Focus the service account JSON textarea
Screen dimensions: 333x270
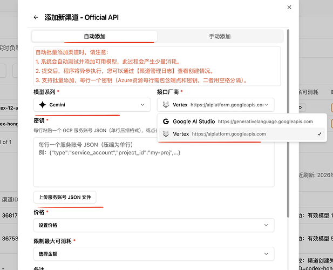154,162
